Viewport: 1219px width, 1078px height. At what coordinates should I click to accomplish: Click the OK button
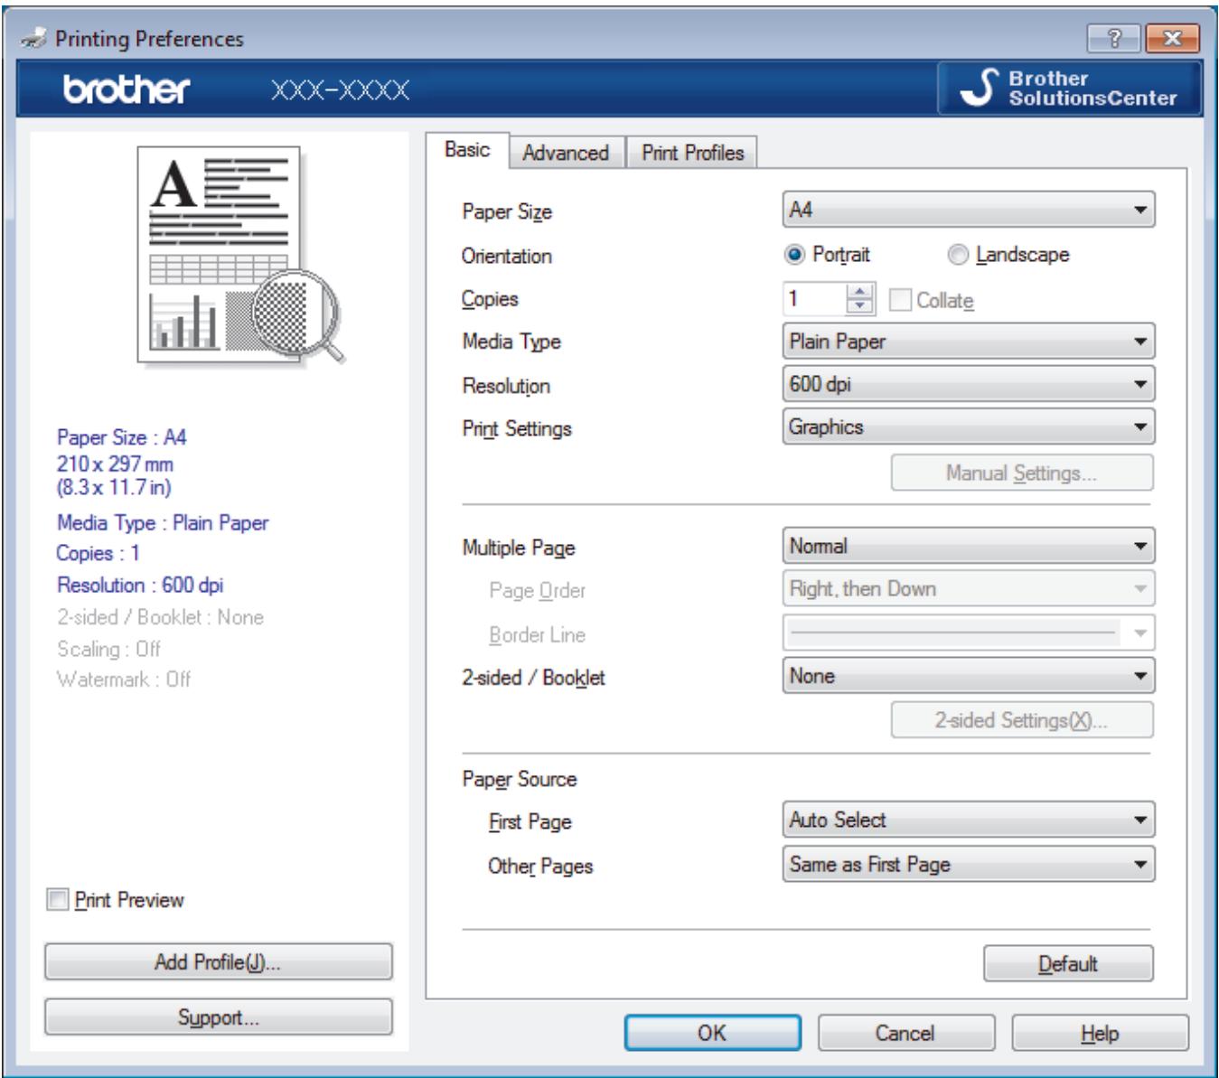(712, 1033)
